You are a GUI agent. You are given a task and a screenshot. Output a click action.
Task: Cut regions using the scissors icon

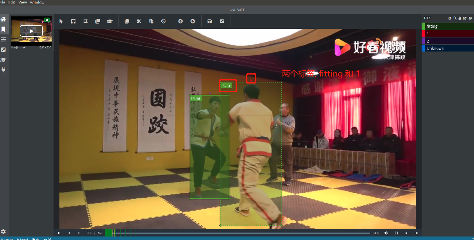tap(139, 21)
